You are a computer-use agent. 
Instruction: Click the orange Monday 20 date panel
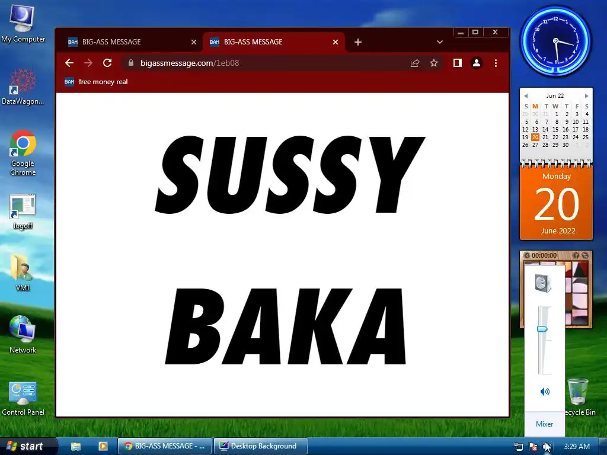point(556,203)
